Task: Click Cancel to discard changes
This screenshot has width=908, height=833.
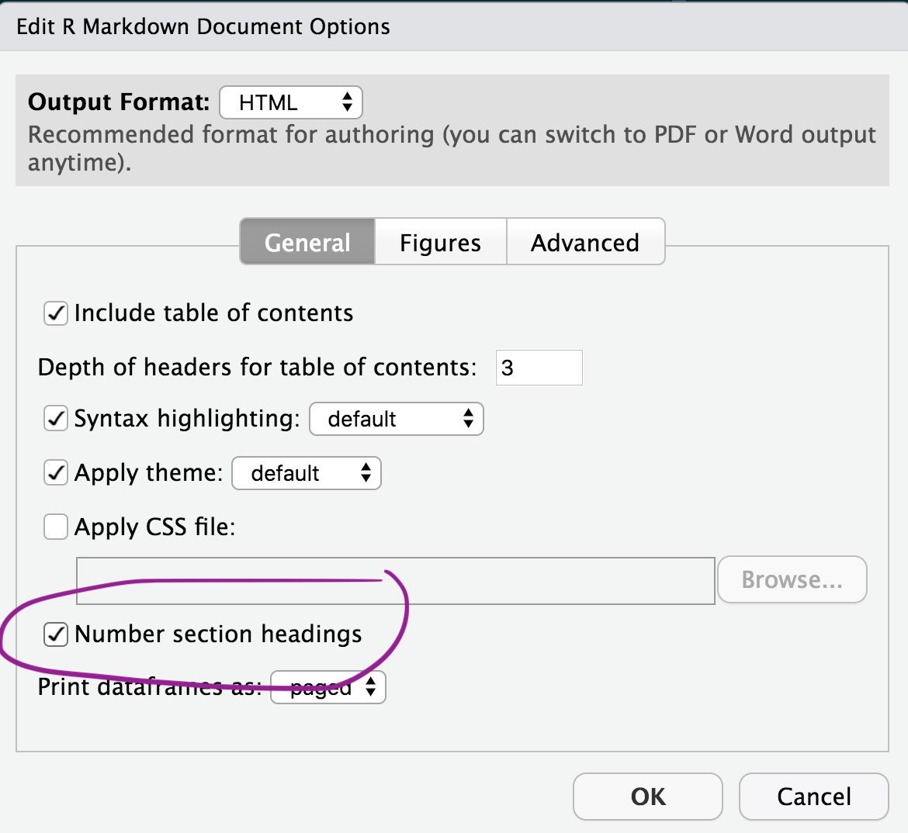Action: coord(813,797)
